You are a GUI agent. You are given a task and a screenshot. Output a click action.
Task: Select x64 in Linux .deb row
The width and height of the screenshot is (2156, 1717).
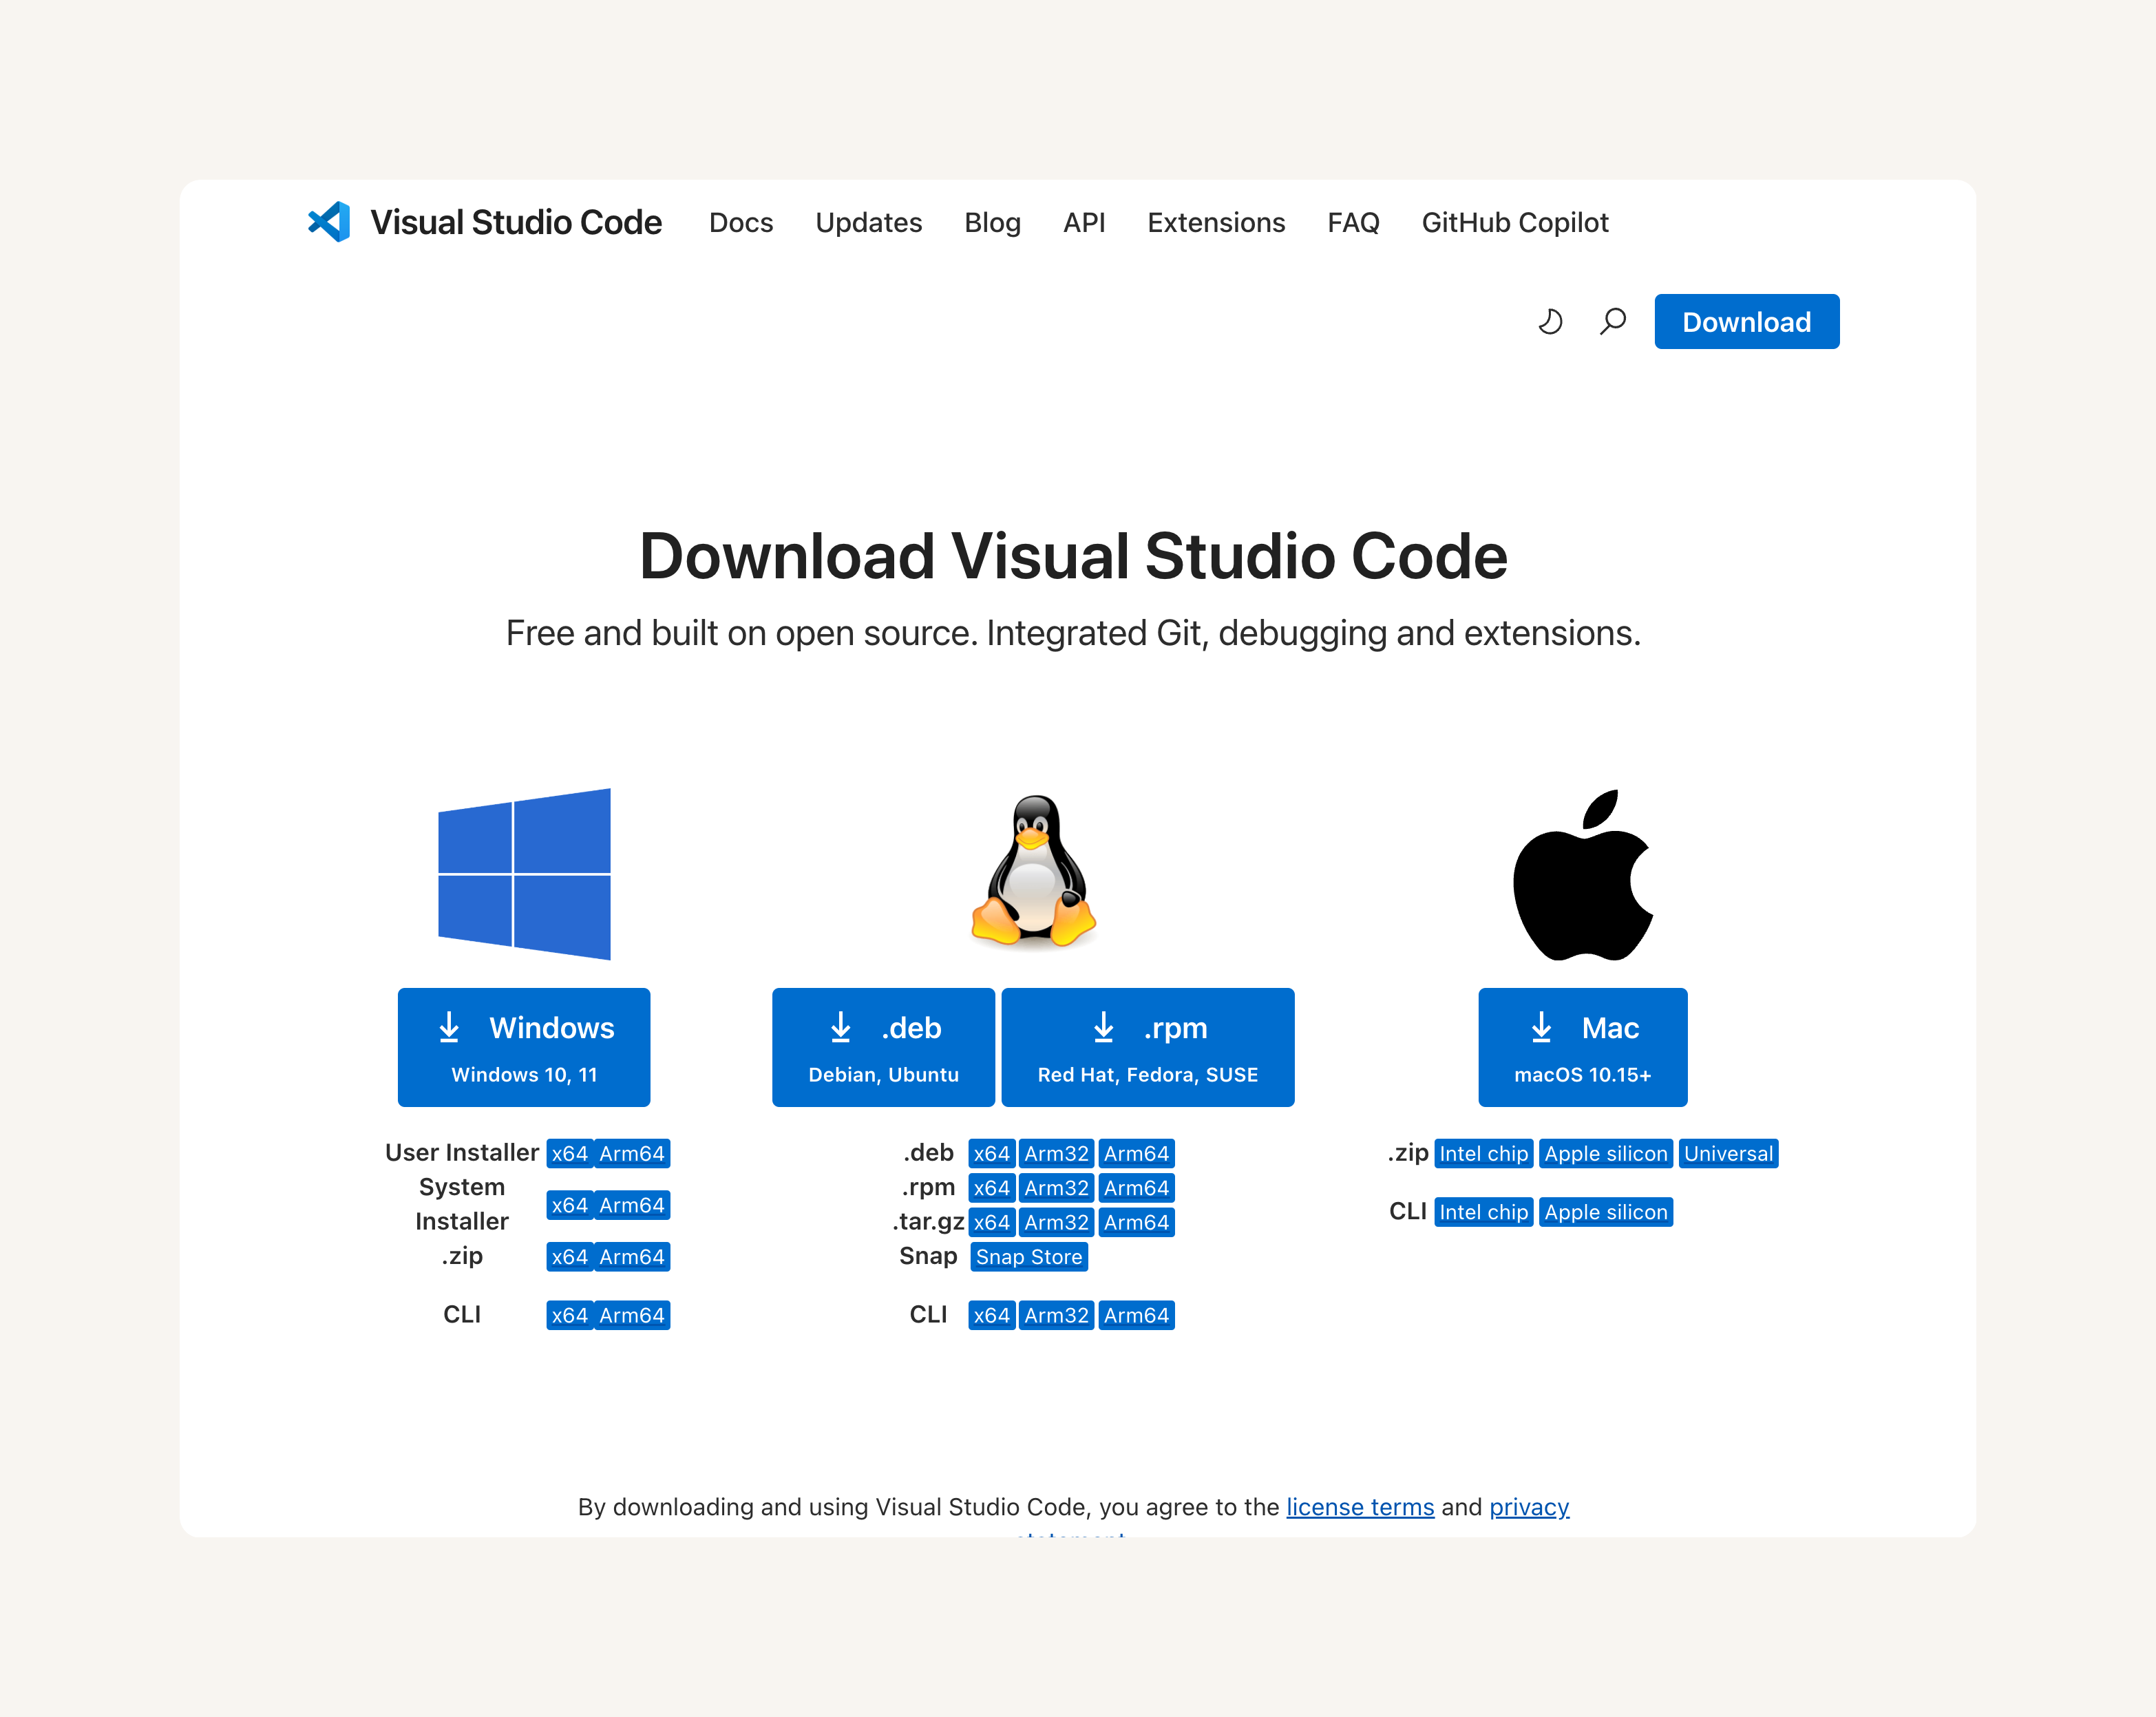[x=992, y=1153]
